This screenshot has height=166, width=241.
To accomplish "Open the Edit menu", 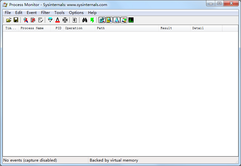I will point(19,13).
